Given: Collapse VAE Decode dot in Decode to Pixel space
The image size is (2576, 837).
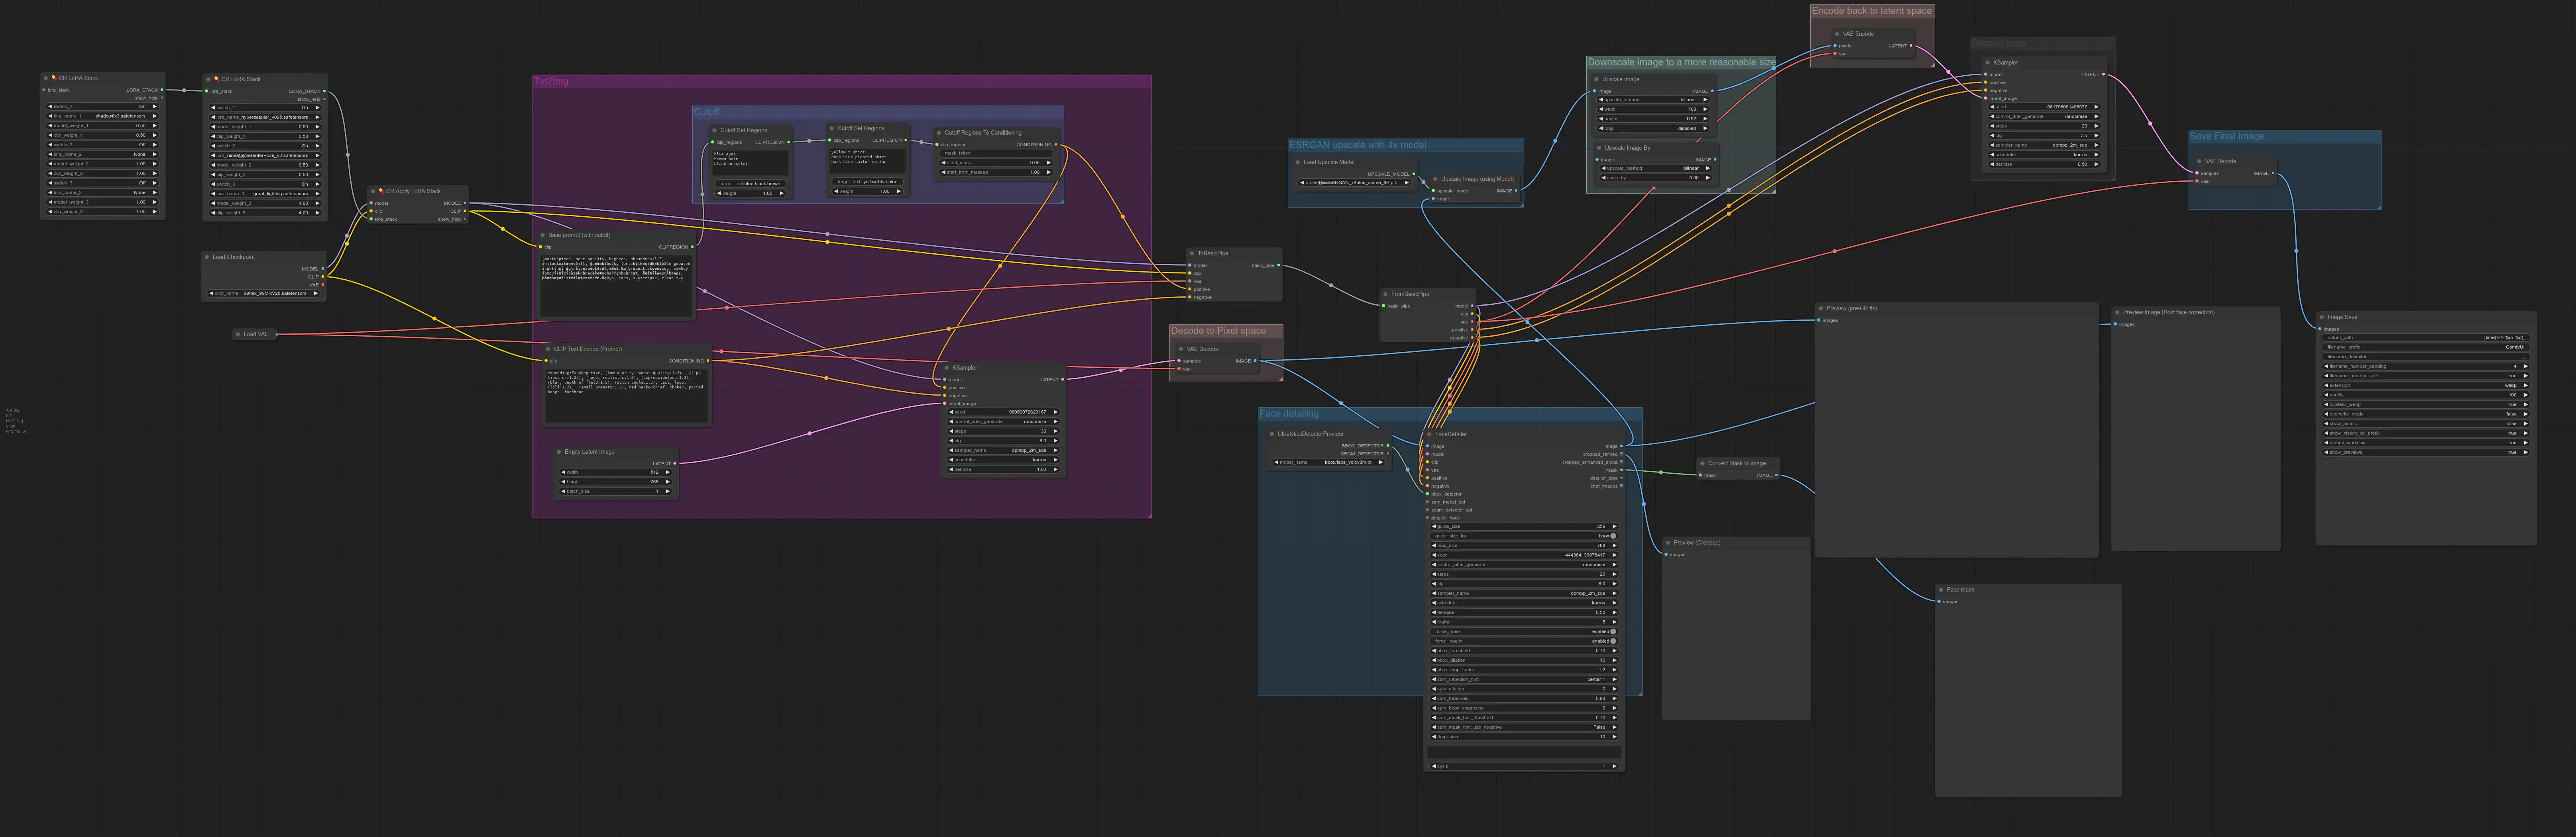Looking at the screenshot, I should 1181,349.
